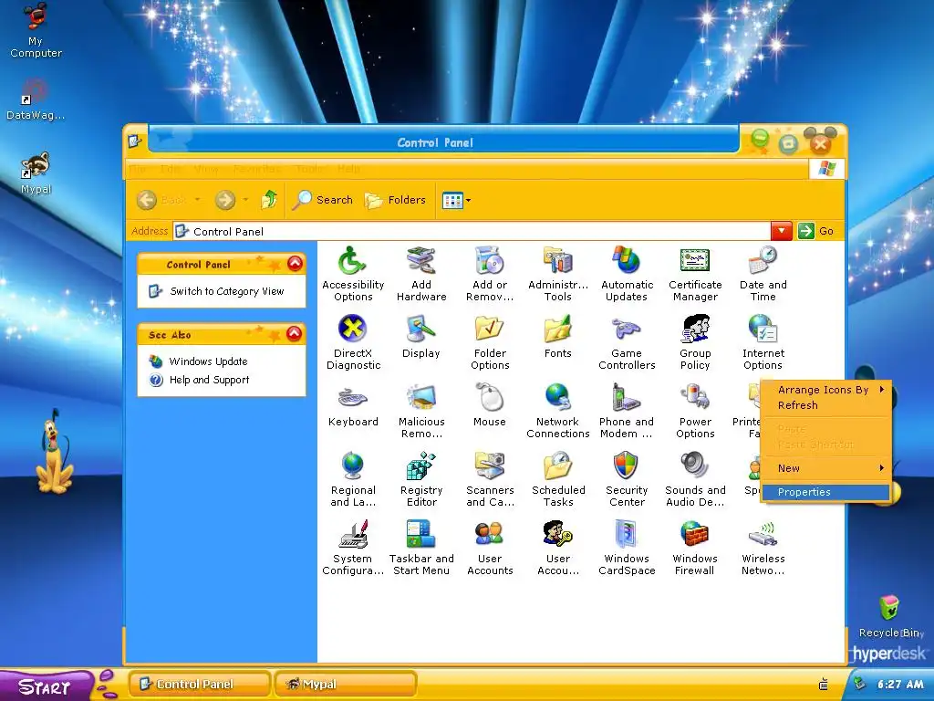This screenshot has height=701, width=934.
Task: Open Windows Firewall icon
Action: 695,535
